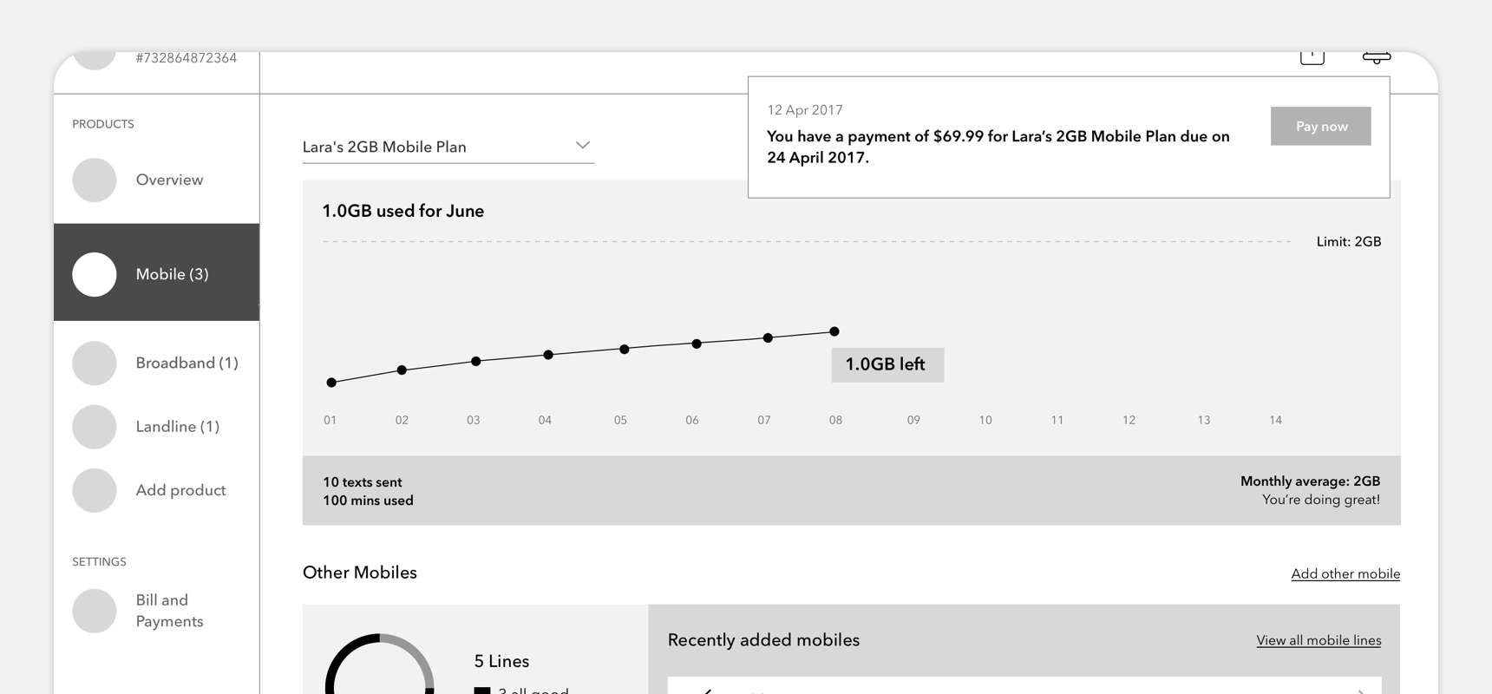Open Overview via its sidebar circle icon
Screen dimensions: 1492x694
[x=95, y=180]
